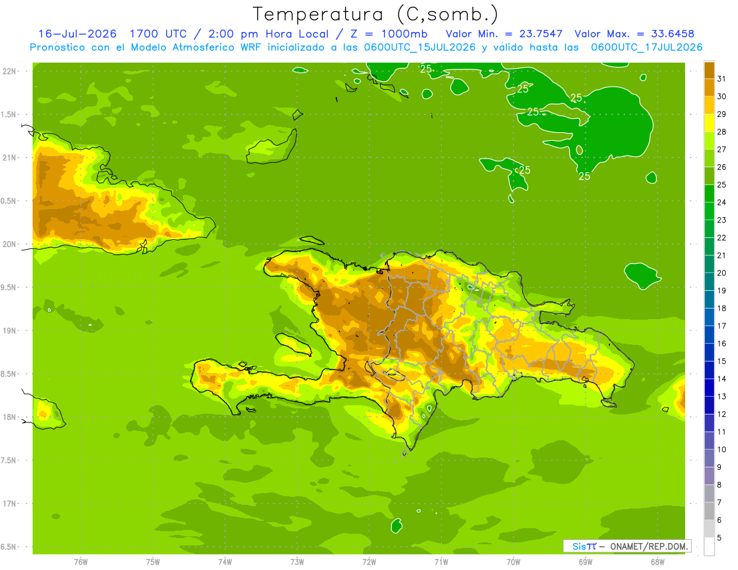Pick the brown colorbar swatch above 31
738x570 pixels.
(x=709, y=69)
